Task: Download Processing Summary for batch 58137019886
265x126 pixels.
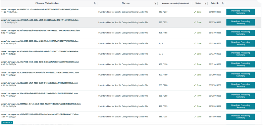Action: click(240, 33)
